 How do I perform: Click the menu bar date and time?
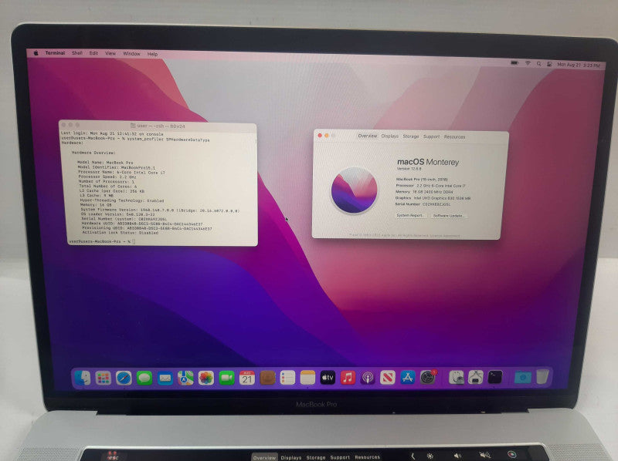[x=578, y=65]
